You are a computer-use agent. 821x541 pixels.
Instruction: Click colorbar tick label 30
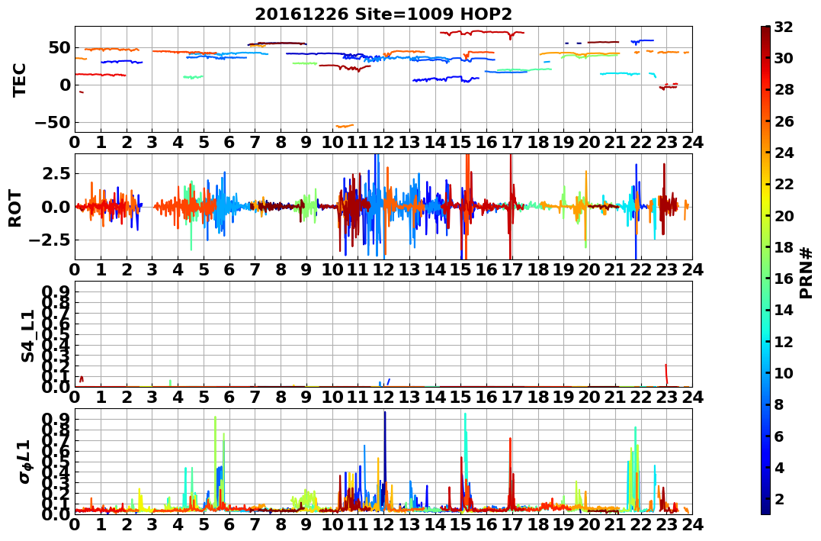(x=784, y=58)
